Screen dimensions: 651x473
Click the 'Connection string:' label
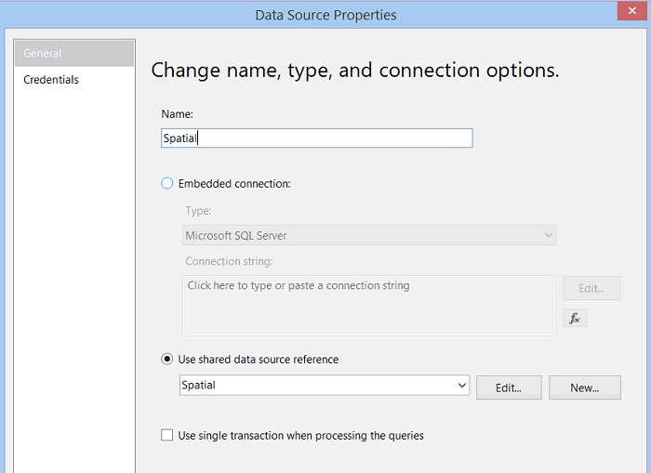pos(229,262)
